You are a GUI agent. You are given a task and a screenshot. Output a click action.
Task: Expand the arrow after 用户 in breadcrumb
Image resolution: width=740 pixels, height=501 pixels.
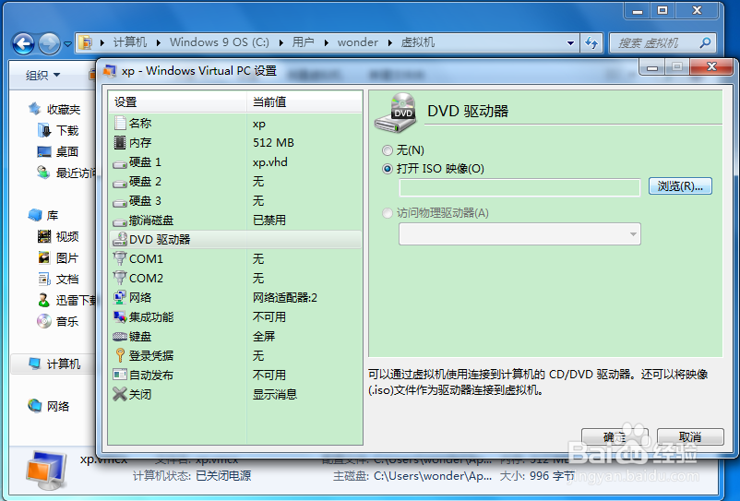click(x=326, y=43)
